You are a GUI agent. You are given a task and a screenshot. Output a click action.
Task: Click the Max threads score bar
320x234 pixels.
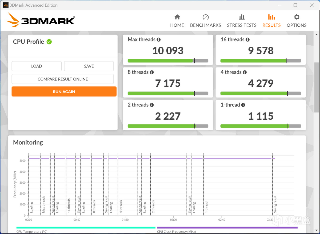point(168,61)
